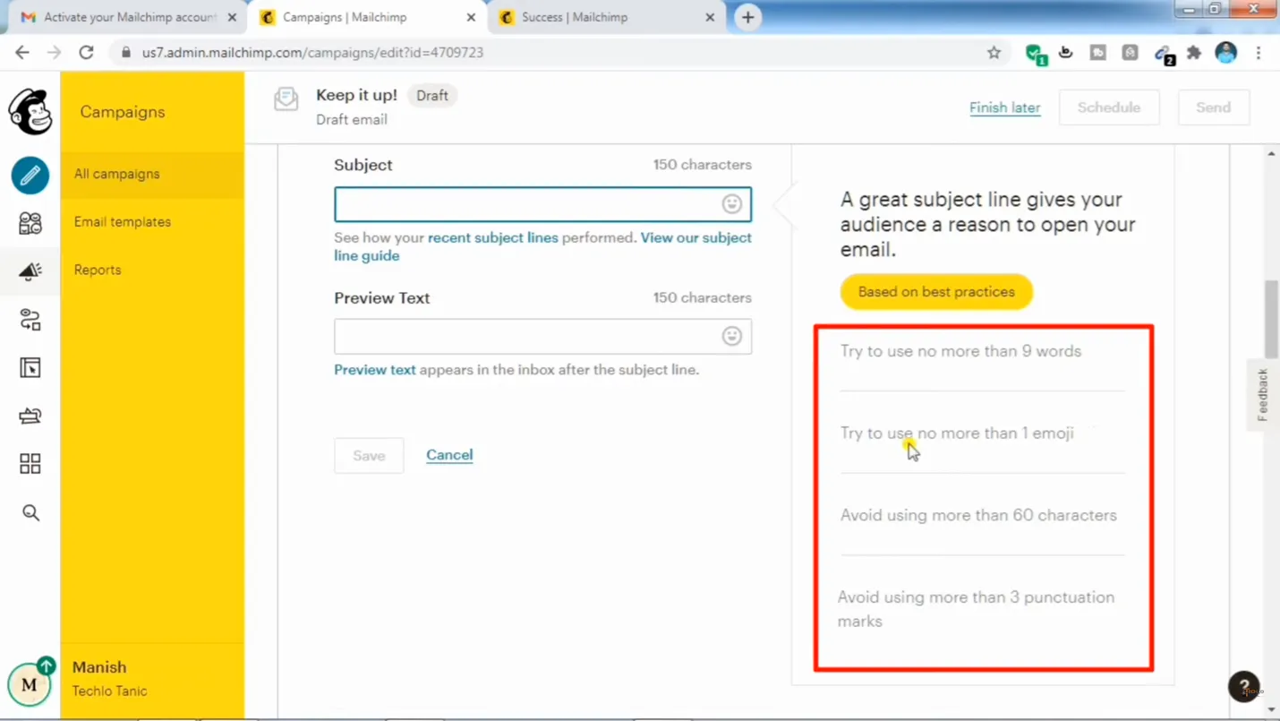The width and height of the screenshot is (1280, 721).
Task: Click the Cancel link
Action: [449, 455]
